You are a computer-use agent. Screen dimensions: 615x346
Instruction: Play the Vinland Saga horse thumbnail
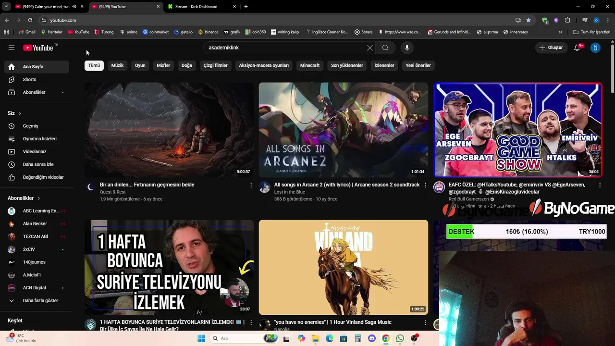pos(344,267)
